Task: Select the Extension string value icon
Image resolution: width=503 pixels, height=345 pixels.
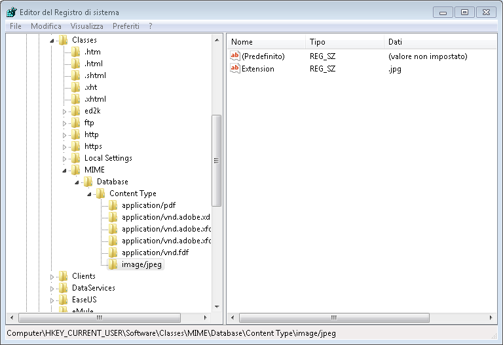Action: point(235,68)
